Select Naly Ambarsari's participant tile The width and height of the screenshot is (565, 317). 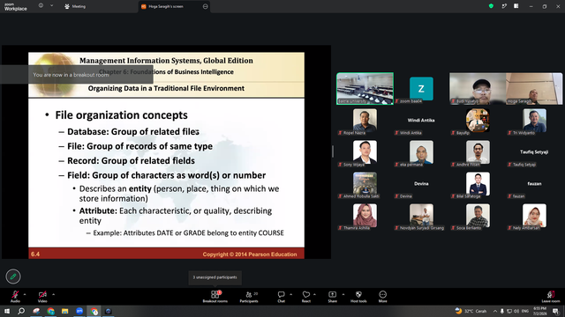[x=534, y=216]
